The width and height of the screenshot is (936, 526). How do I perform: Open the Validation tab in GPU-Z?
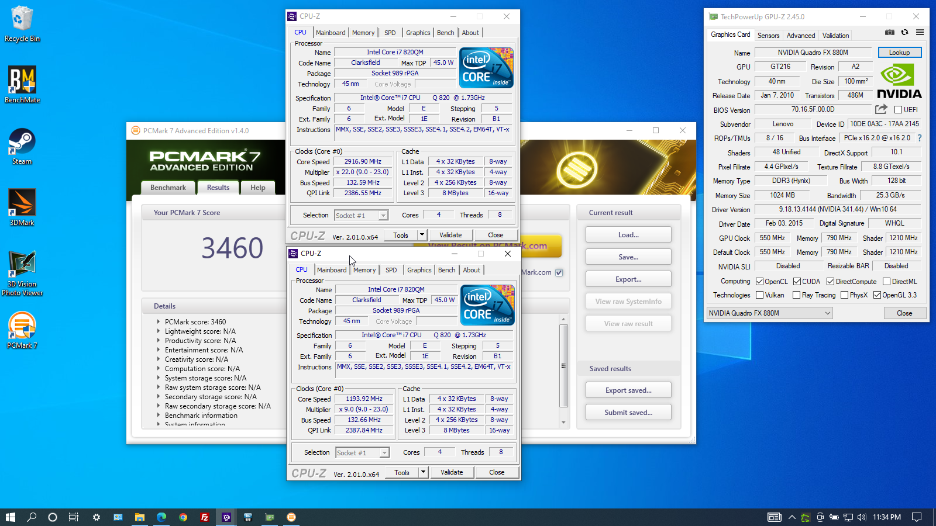[x=835, y=36]
